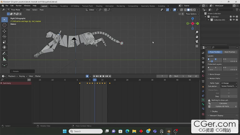
Task: Select the Rotate tool
Action: [x=4, y=37]
